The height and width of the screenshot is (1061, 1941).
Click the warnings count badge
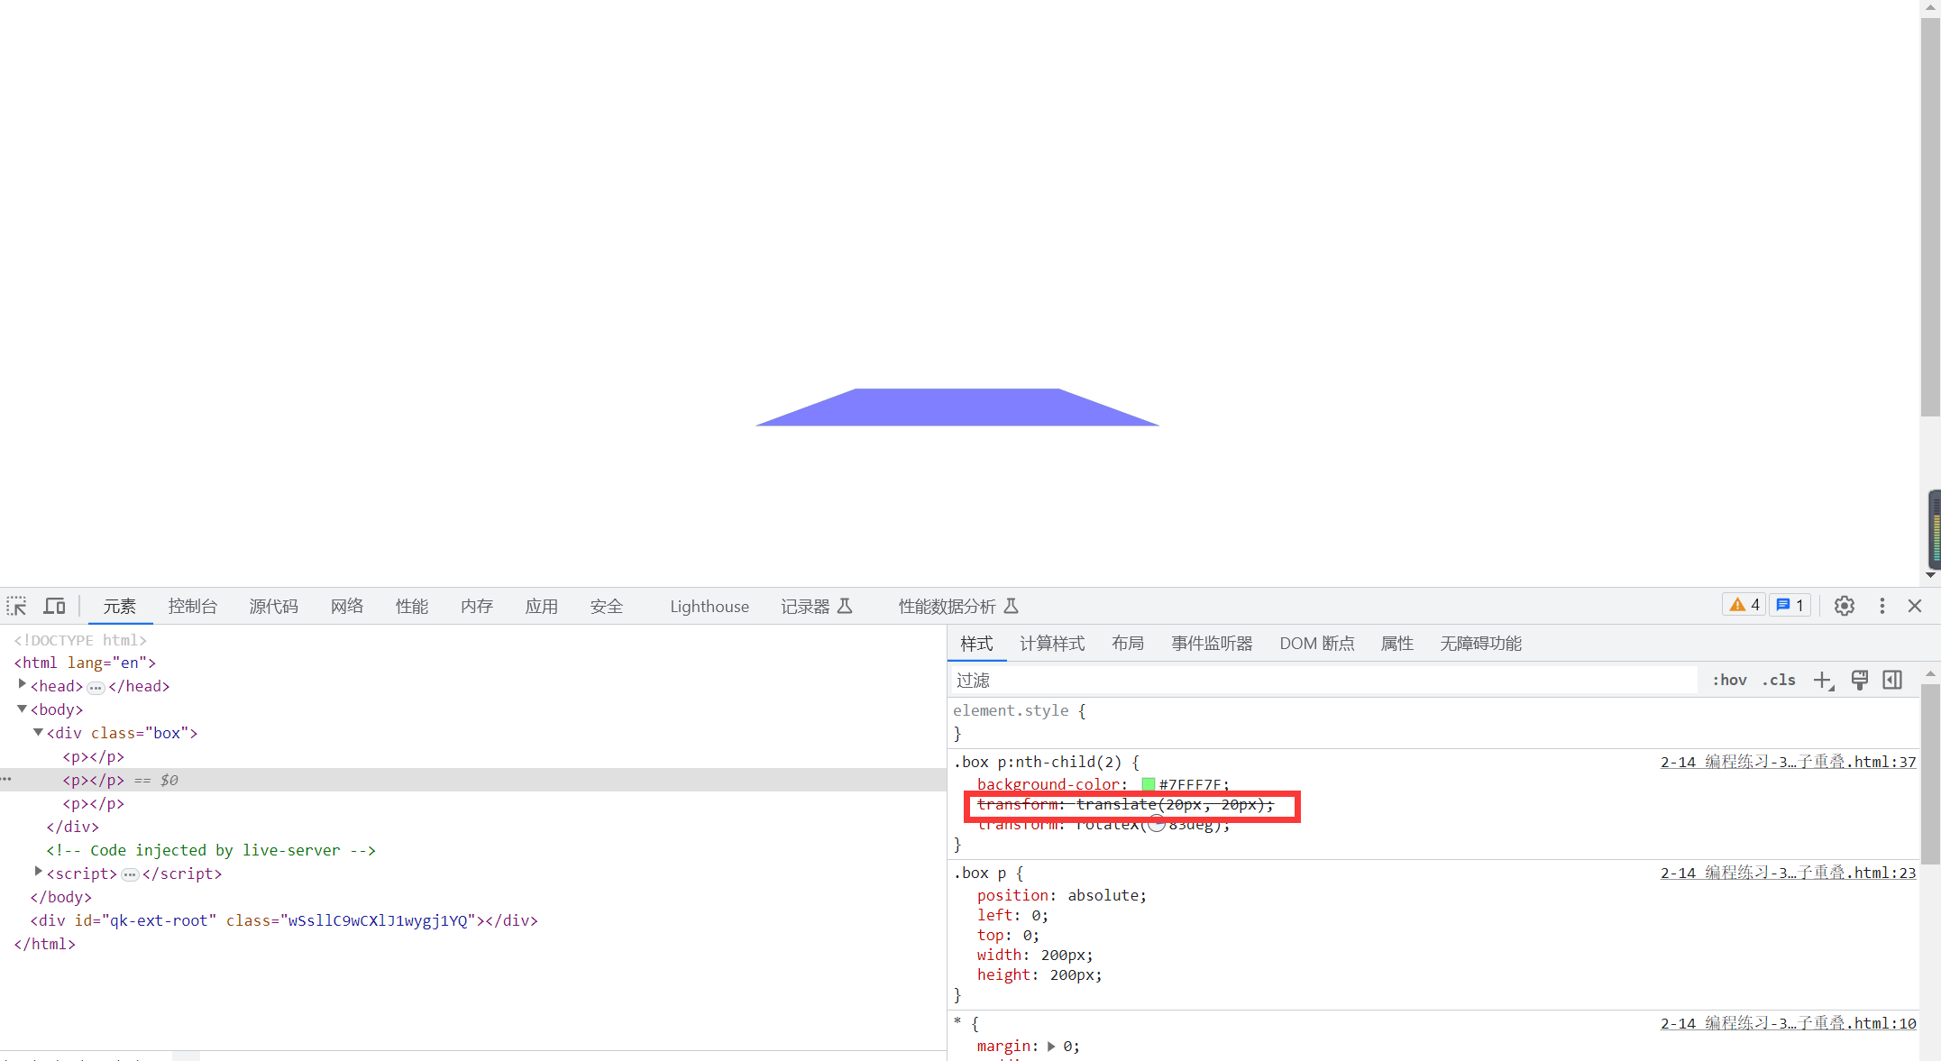click(x=1744, y=605)
